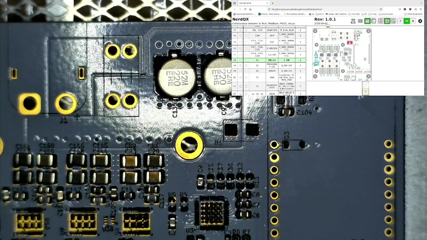Tick second checkbox in D3 row

[246, 71]
